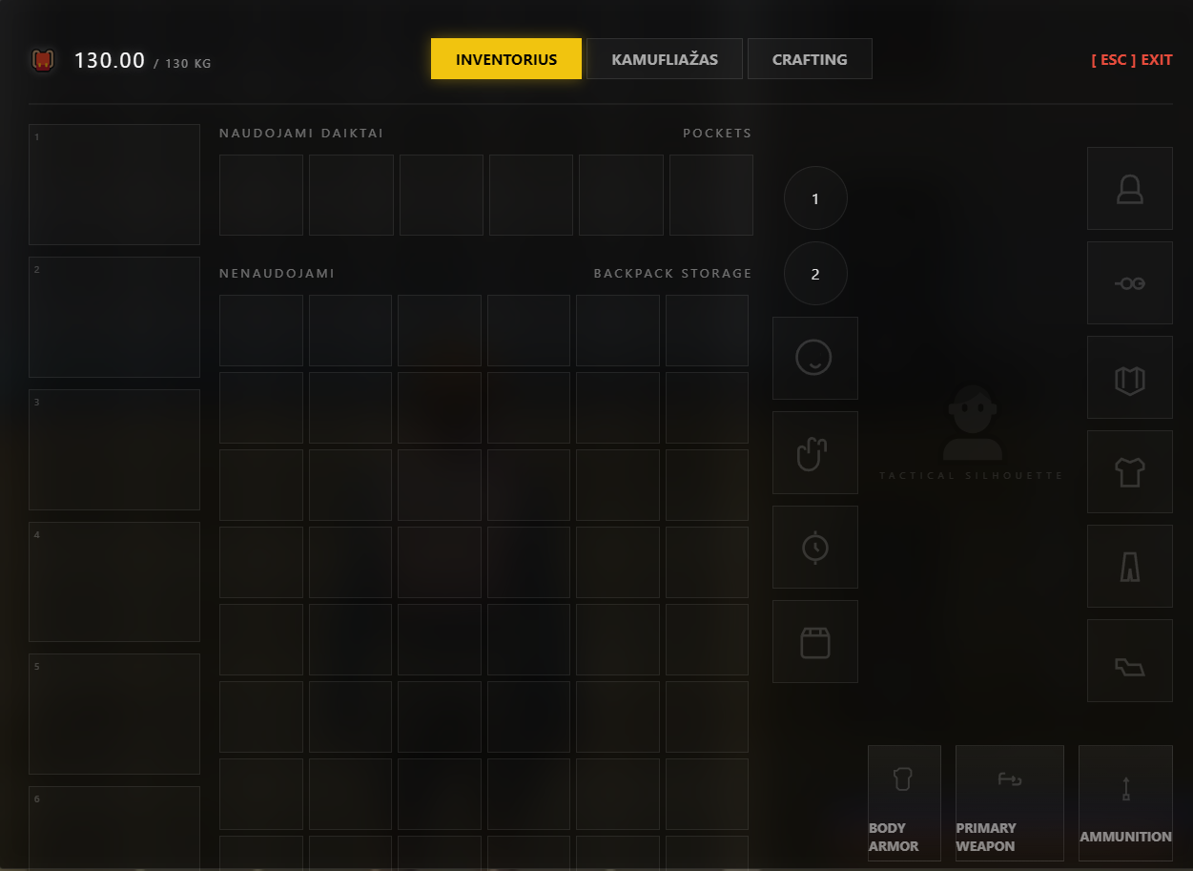This screenshot has height=871, width=1193.
Task: Click the NENAUDOJAMI heading
Action: (278, 274)
